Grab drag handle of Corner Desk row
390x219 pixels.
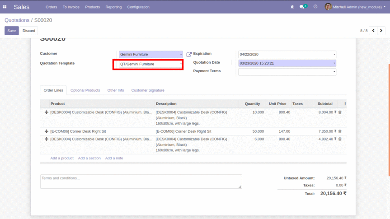(x=47, y=131)
